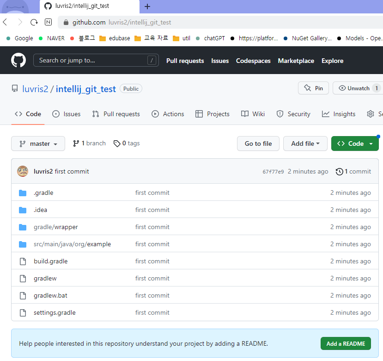Click the browser forward arrow
Screen dimensions: 383x361
click(x=20, y=22)
